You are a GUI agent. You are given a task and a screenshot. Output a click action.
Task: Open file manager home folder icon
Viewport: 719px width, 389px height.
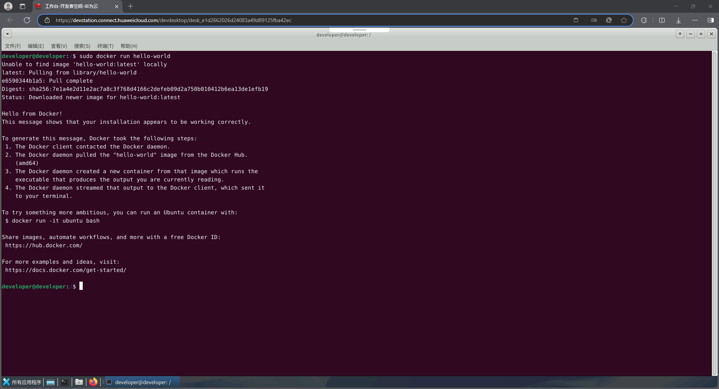[79, 382]
